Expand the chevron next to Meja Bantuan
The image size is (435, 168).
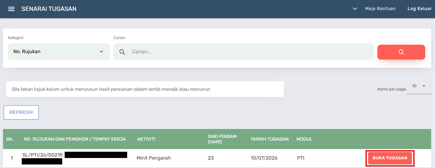(355, 9)
